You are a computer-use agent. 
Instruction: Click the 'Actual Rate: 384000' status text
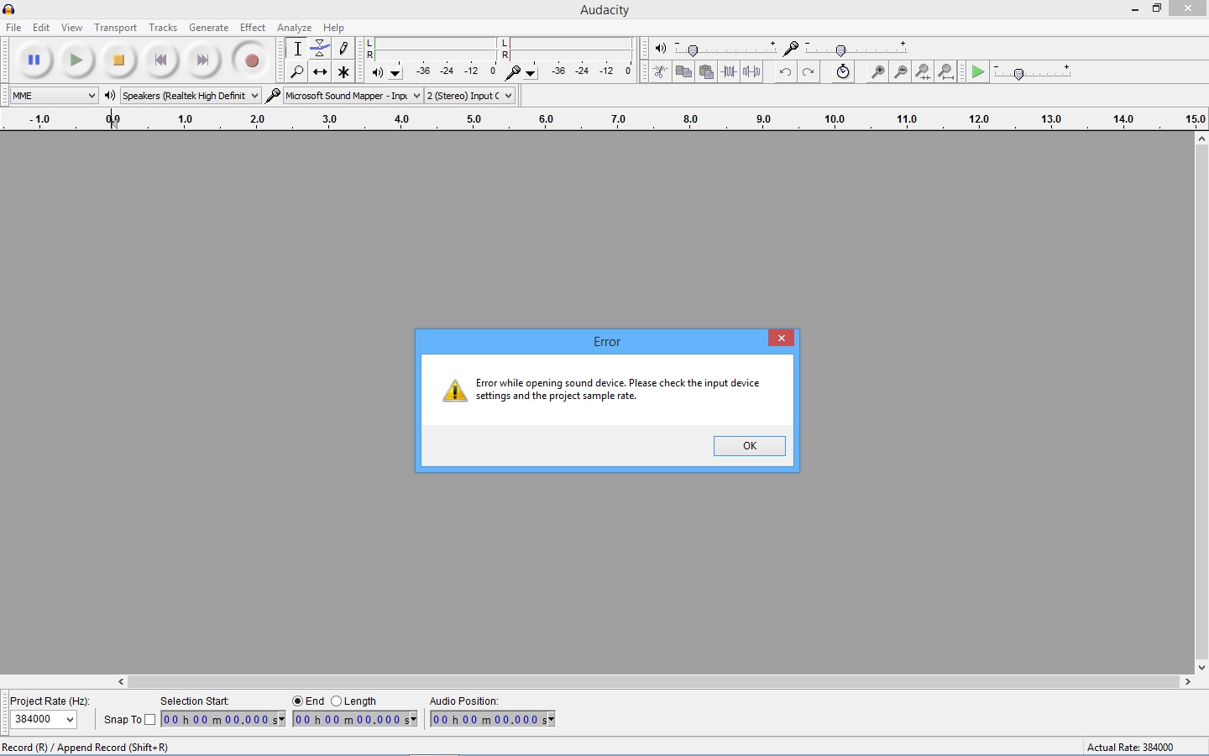tap(1130, 747)
